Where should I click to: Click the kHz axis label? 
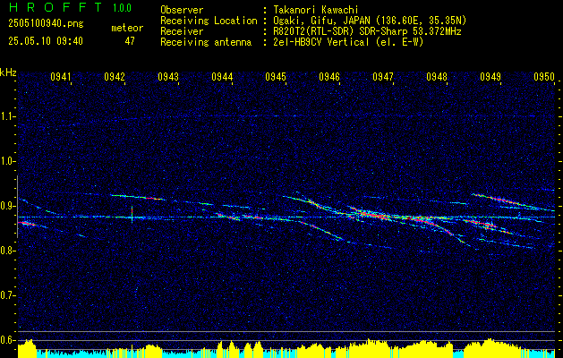(x=8, y=72)
